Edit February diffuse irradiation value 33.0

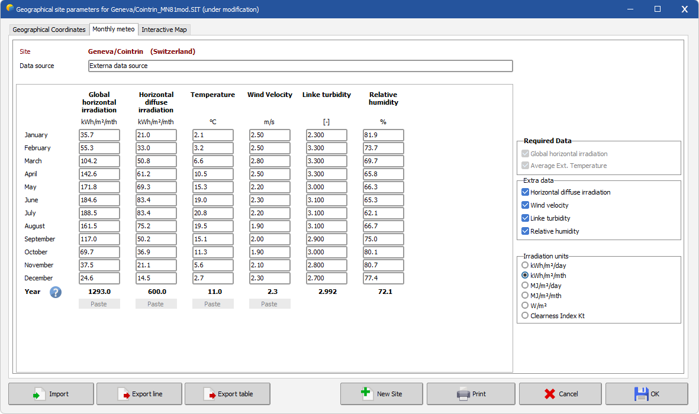pyautogui.click(x=156, y=148)
